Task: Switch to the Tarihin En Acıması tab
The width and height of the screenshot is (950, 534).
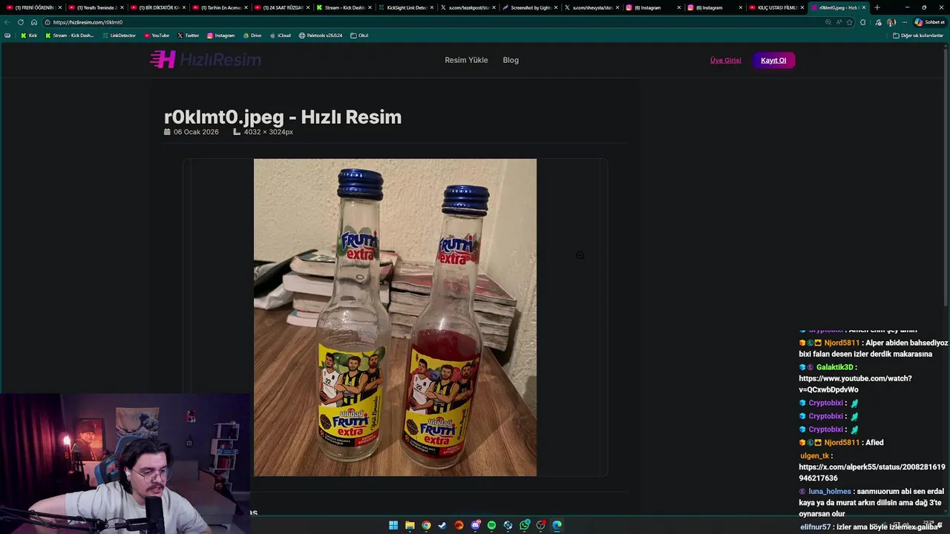Action: coord(218,7)
